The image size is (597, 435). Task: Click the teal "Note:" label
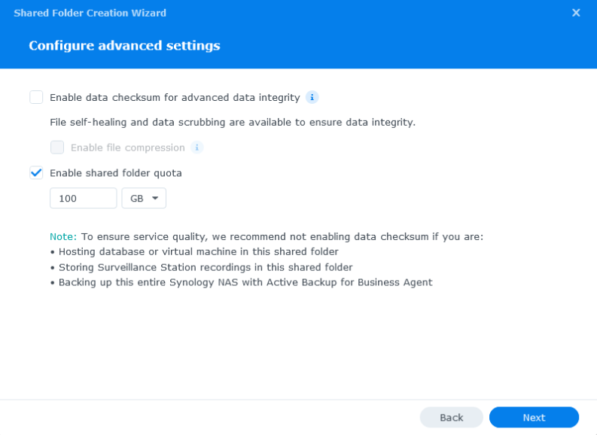(x=63, y=237)
